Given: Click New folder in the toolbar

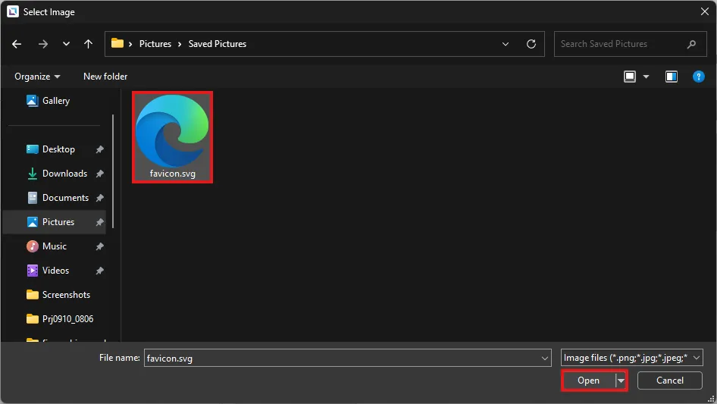Looking at the screenshot, I should 105,77.
